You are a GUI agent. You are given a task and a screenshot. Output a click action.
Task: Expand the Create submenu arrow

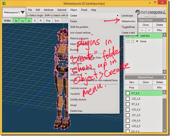click(x=118, y=16)
